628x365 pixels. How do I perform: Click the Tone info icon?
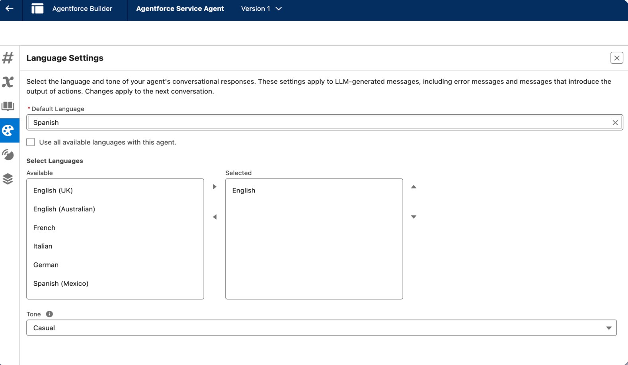pyautogui.click(x=49, y=314)
